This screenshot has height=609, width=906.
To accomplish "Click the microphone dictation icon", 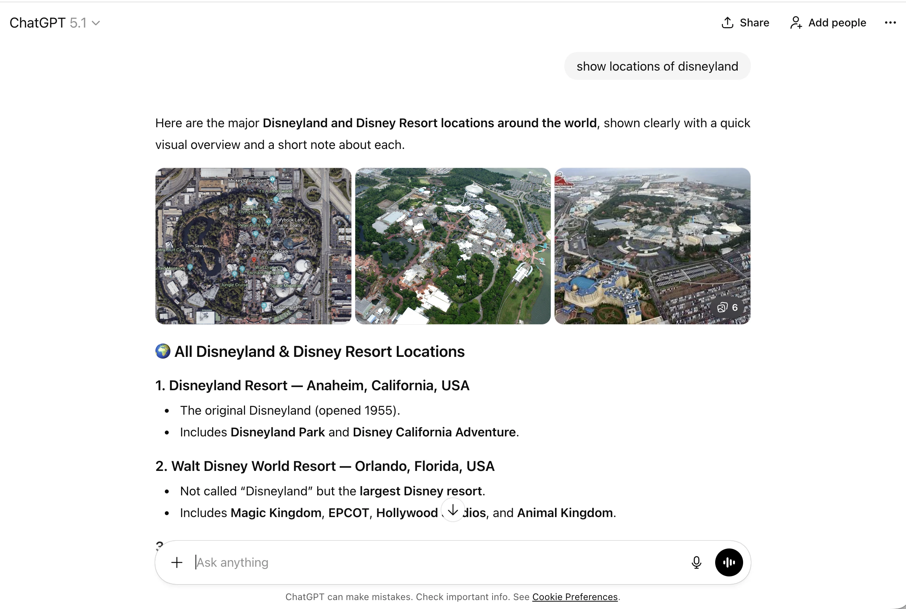I will pyautogui.click(x=696, y=562).
